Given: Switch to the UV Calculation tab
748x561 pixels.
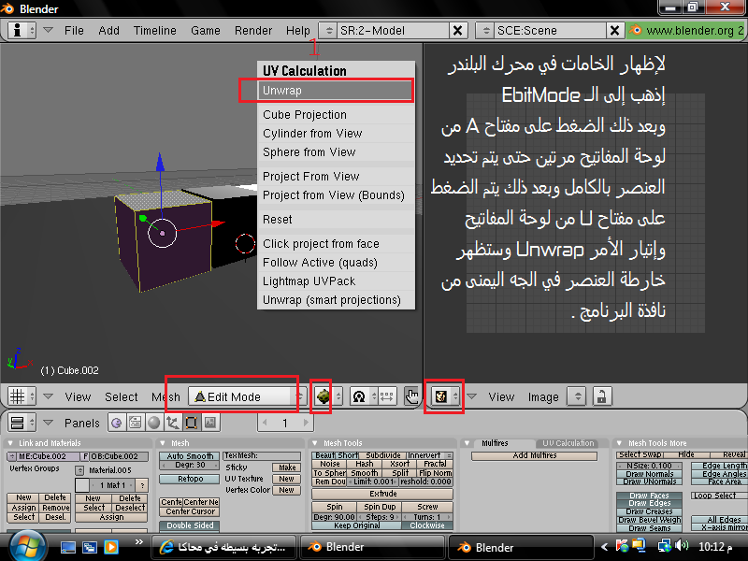Looking at the screenshot, I should pyautogui.click(x=568, y=443).
